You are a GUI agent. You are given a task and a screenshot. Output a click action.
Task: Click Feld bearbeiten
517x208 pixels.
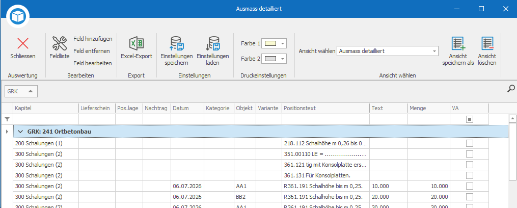point(93,63)
